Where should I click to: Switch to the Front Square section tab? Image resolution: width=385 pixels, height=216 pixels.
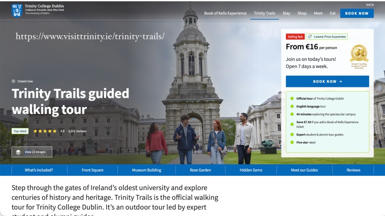[x=93, y=170]
